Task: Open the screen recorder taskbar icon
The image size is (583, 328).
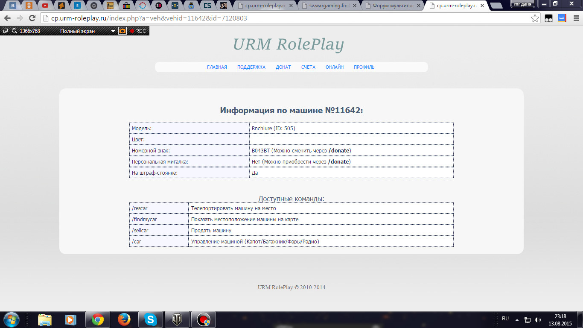Action: [204, 319]
